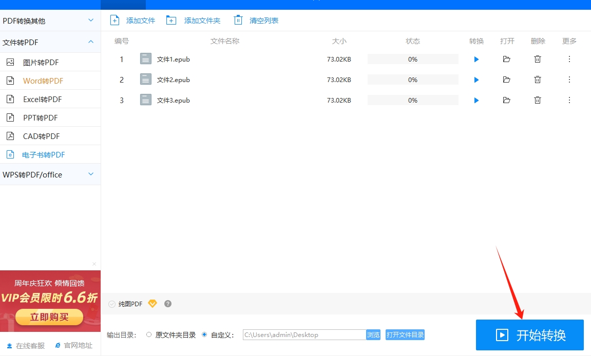The image size is (591, 356).
Task: Click the 73.02KB size of 文件1.epub
Action: pyautogui.click(x=339, y=59)
